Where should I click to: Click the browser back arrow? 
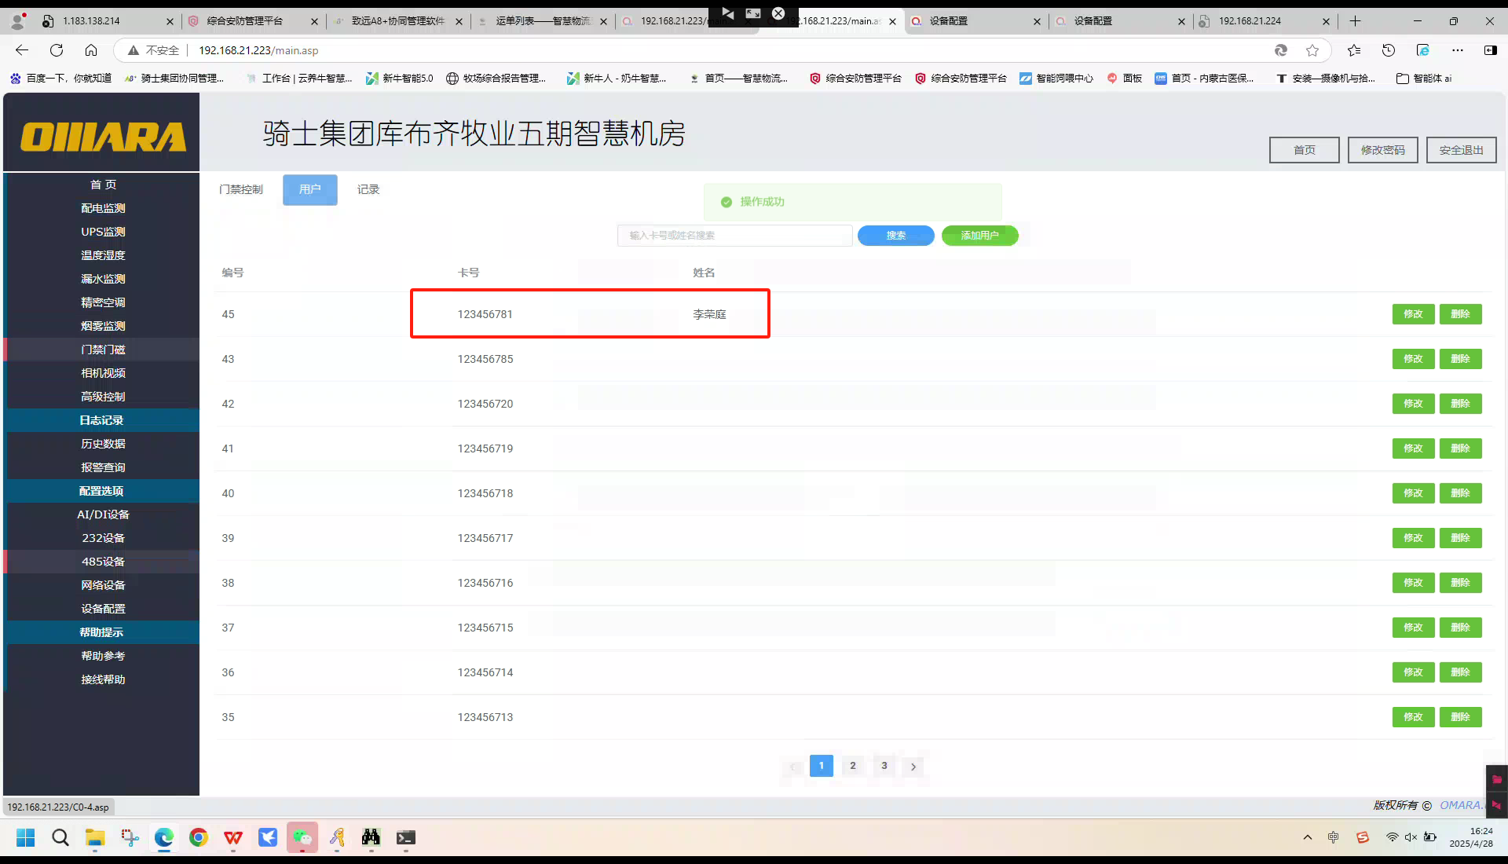pos(22,50)
